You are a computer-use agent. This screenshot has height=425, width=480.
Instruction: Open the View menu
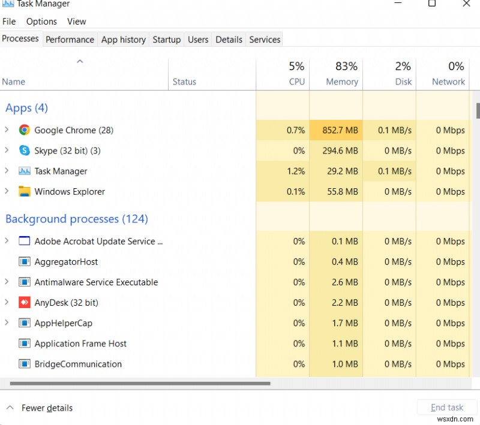click(x=76, y=21)
